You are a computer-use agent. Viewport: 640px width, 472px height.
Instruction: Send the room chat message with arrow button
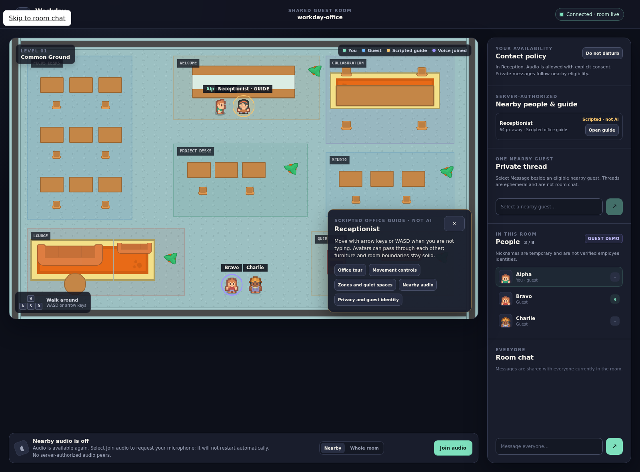(614, 446)
